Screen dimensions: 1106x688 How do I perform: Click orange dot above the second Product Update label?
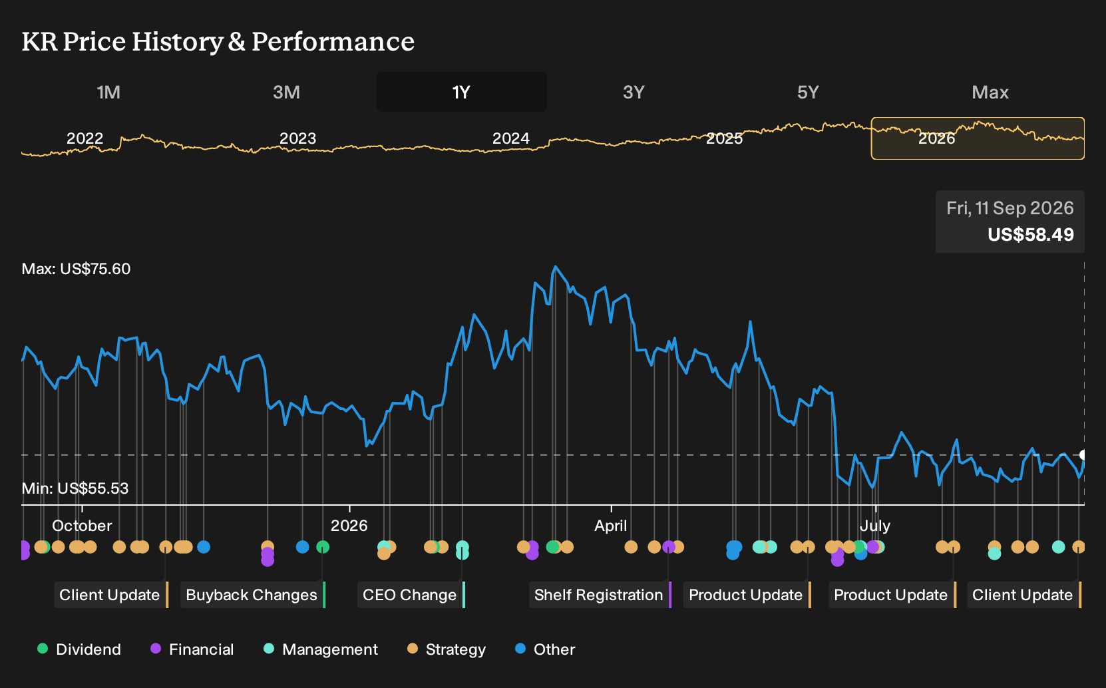pyautogui.click(x=954, y=547)
